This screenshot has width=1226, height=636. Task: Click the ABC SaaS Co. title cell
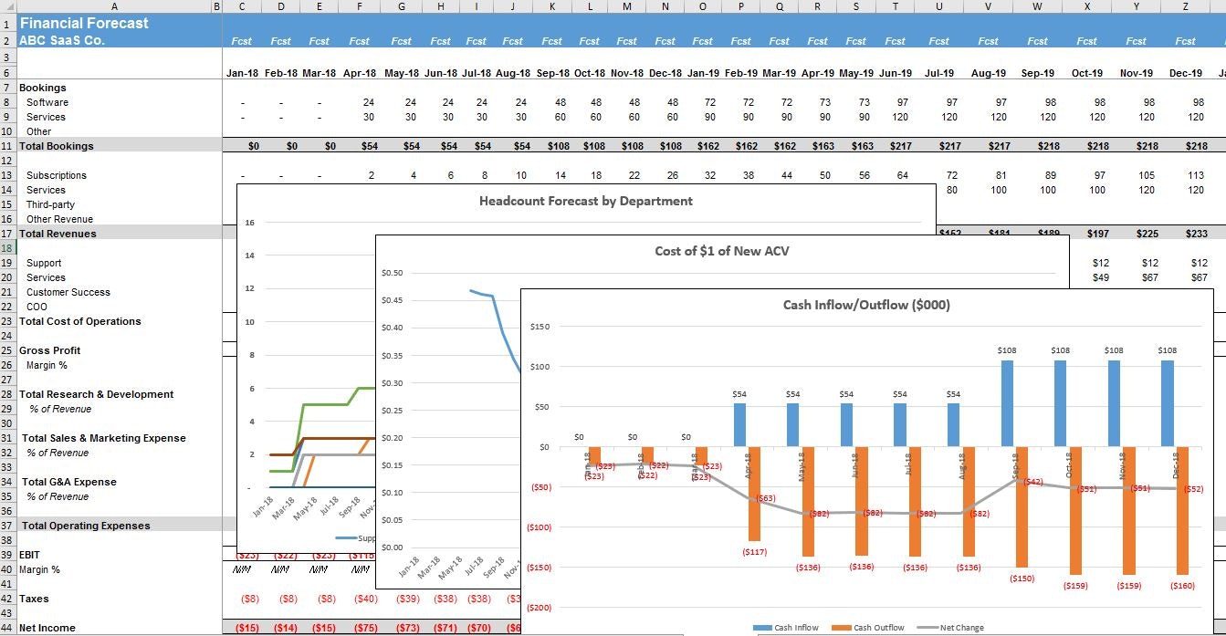point(60,40)
